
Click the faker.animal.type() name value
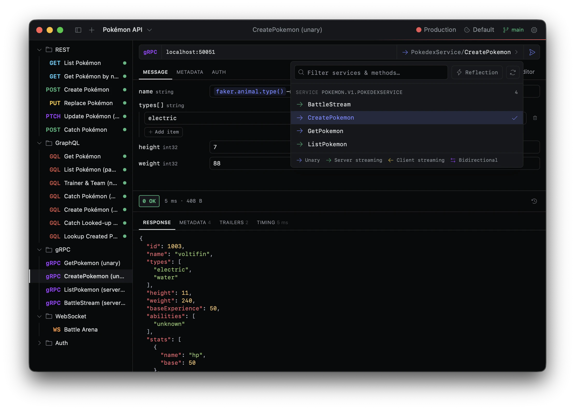[250, 91]
